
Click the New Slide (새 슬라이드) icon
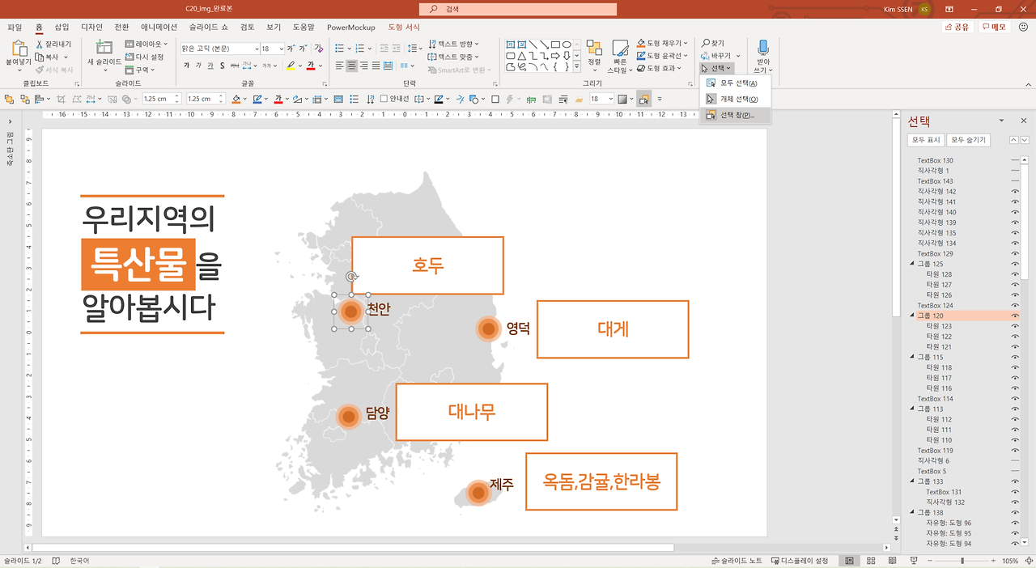click(x=104, y=48)
